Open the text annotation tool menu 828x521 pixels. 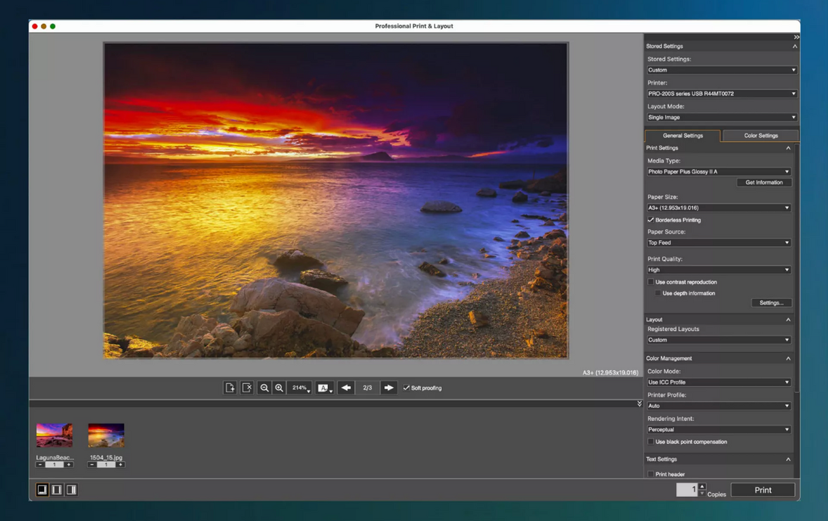[325, 388]
